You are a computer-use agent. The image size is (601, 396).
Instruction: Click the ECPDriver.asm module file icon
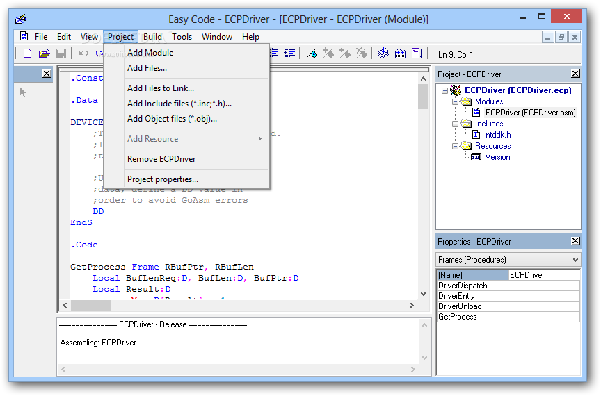(476, 113)
